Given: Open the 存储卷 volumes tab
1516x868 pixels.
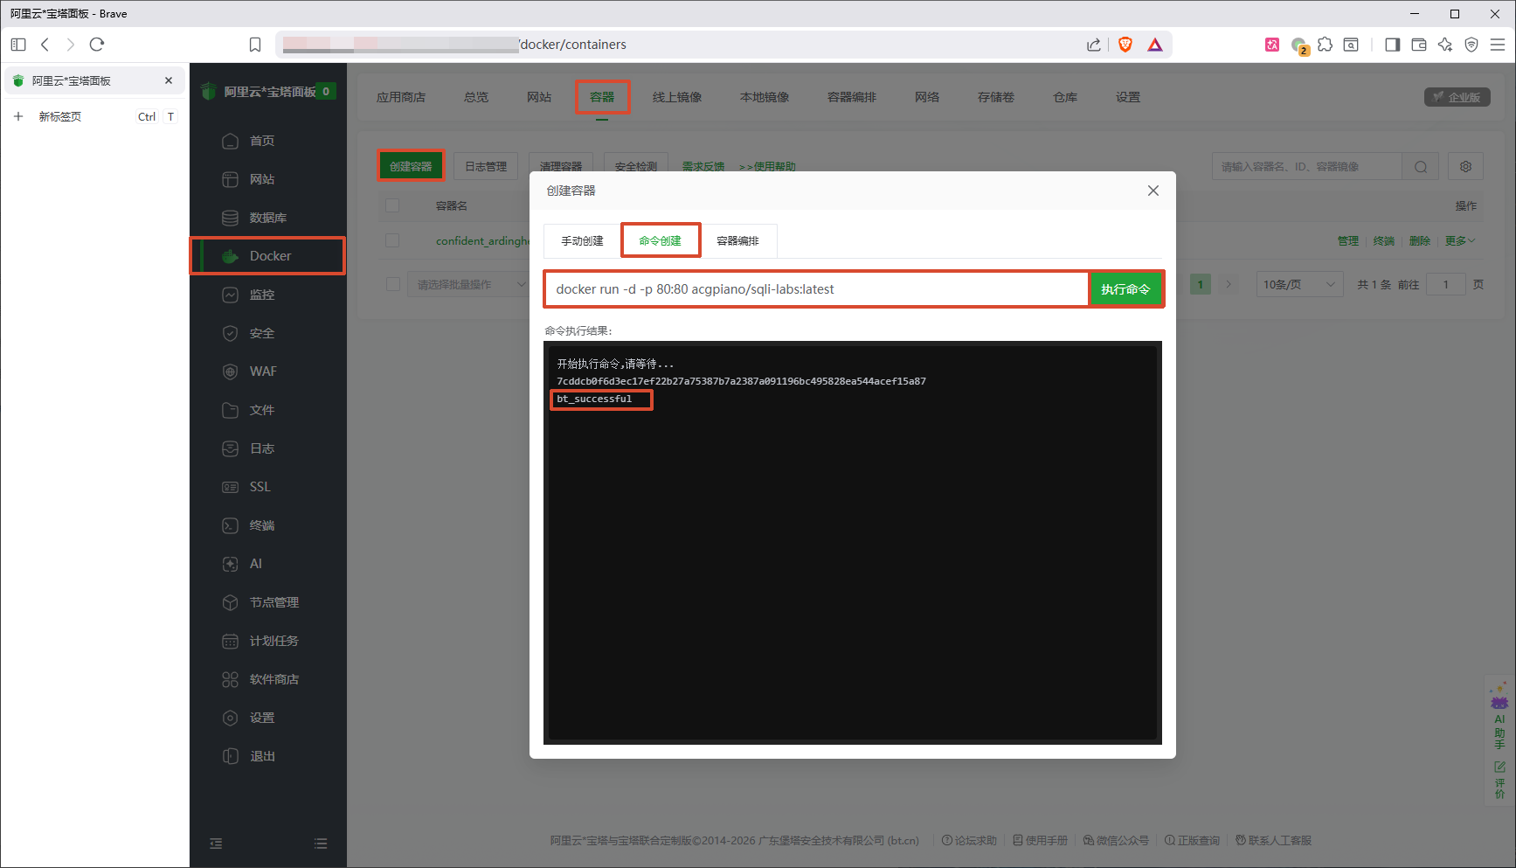Looking at the screenshot, I should pyautogui.click(x=996, y=97).
